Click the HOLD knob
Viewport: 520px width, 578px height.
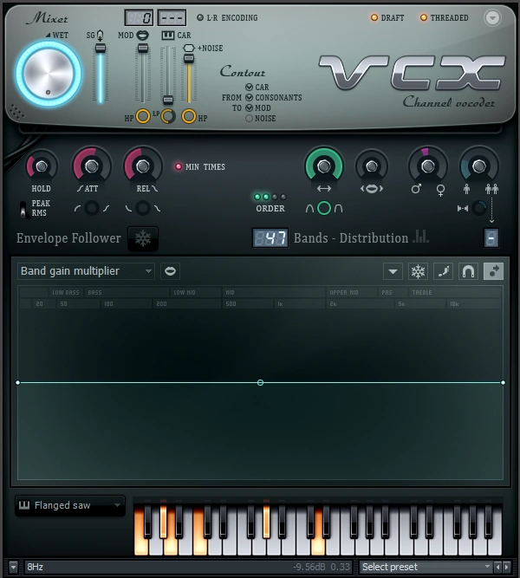[x=42, y=166]
